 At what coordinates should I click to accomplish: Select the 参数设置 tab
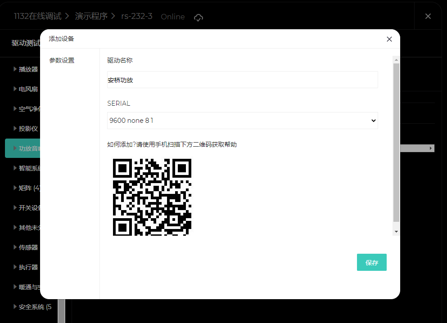pos(62,60)
